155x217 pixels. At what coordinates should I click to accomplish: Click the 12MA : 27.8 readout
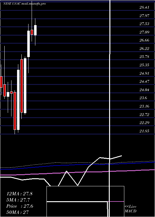tap(19, 194)
